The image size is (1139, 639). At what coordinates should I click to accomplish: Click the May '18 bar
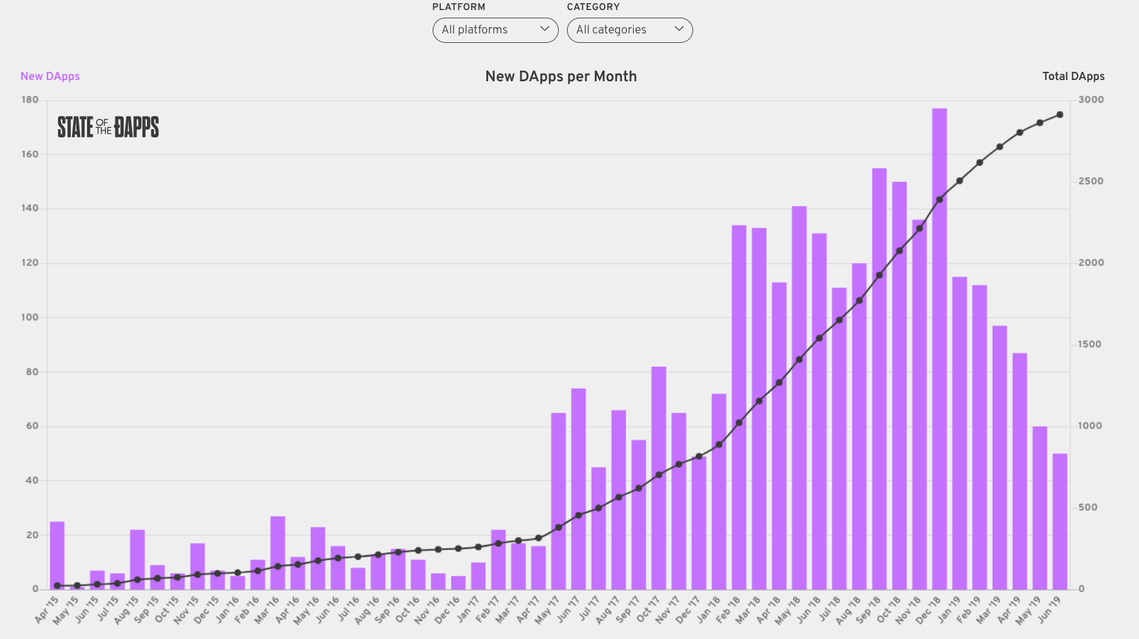[799, 398]
